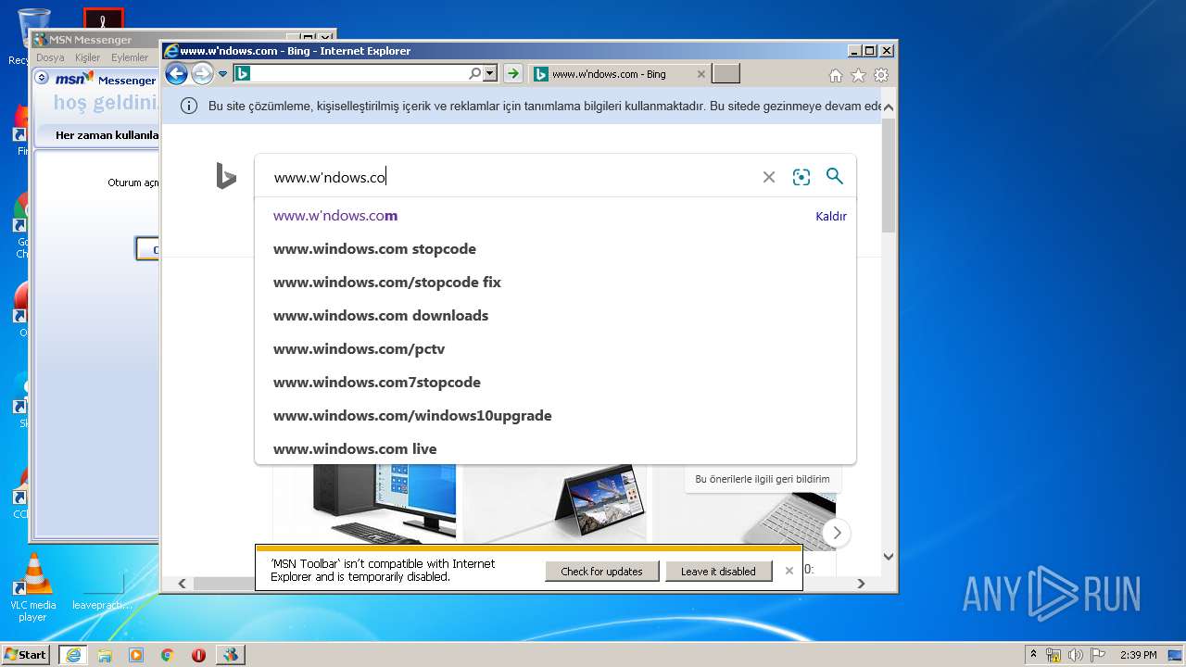Select suggestion www.windows.com stopcode
The height and width of the screenshot is (667, 1186).
tap(374, 249)
